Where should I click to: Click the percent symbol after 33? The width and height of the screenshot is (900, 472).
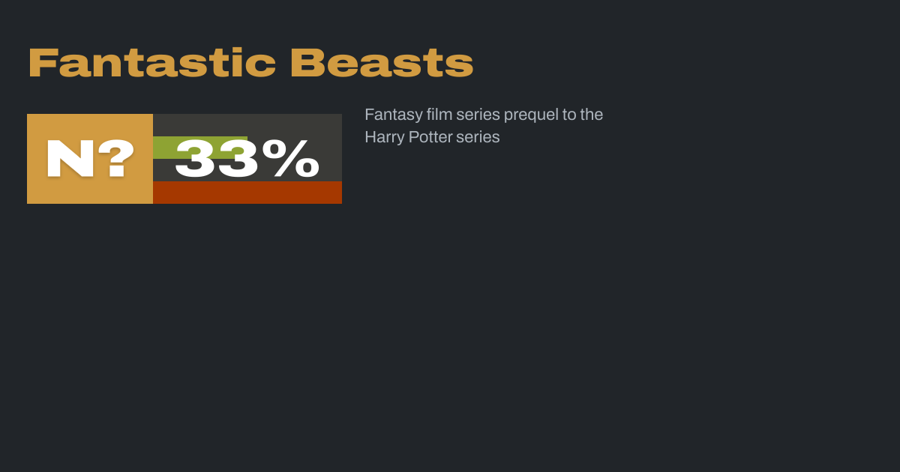click(295, 159)
